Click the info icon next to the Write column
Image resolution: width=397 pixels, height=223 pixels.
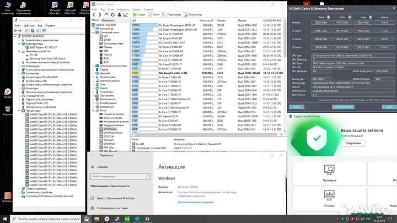350,17
